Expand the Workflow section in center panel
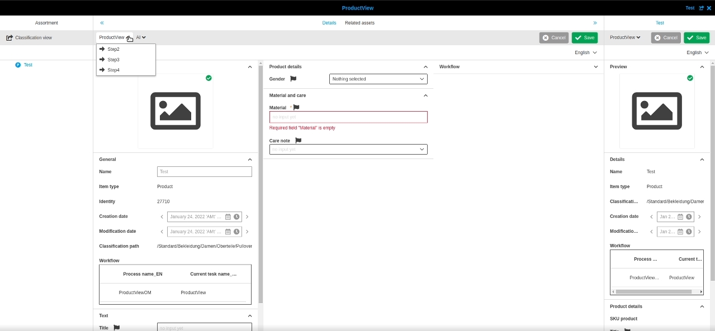Viewport: 715px width, 331px height. coord(595,66)
